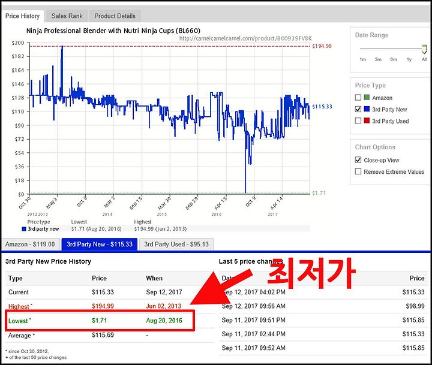Click the Sep 11, 2017 09:51 PM row
The height and width of the screenshot is (365, 432).
click(x=323, y=320)
